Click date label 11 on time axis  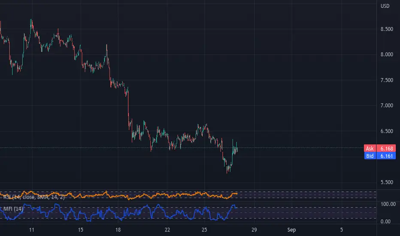click(32, 230)
